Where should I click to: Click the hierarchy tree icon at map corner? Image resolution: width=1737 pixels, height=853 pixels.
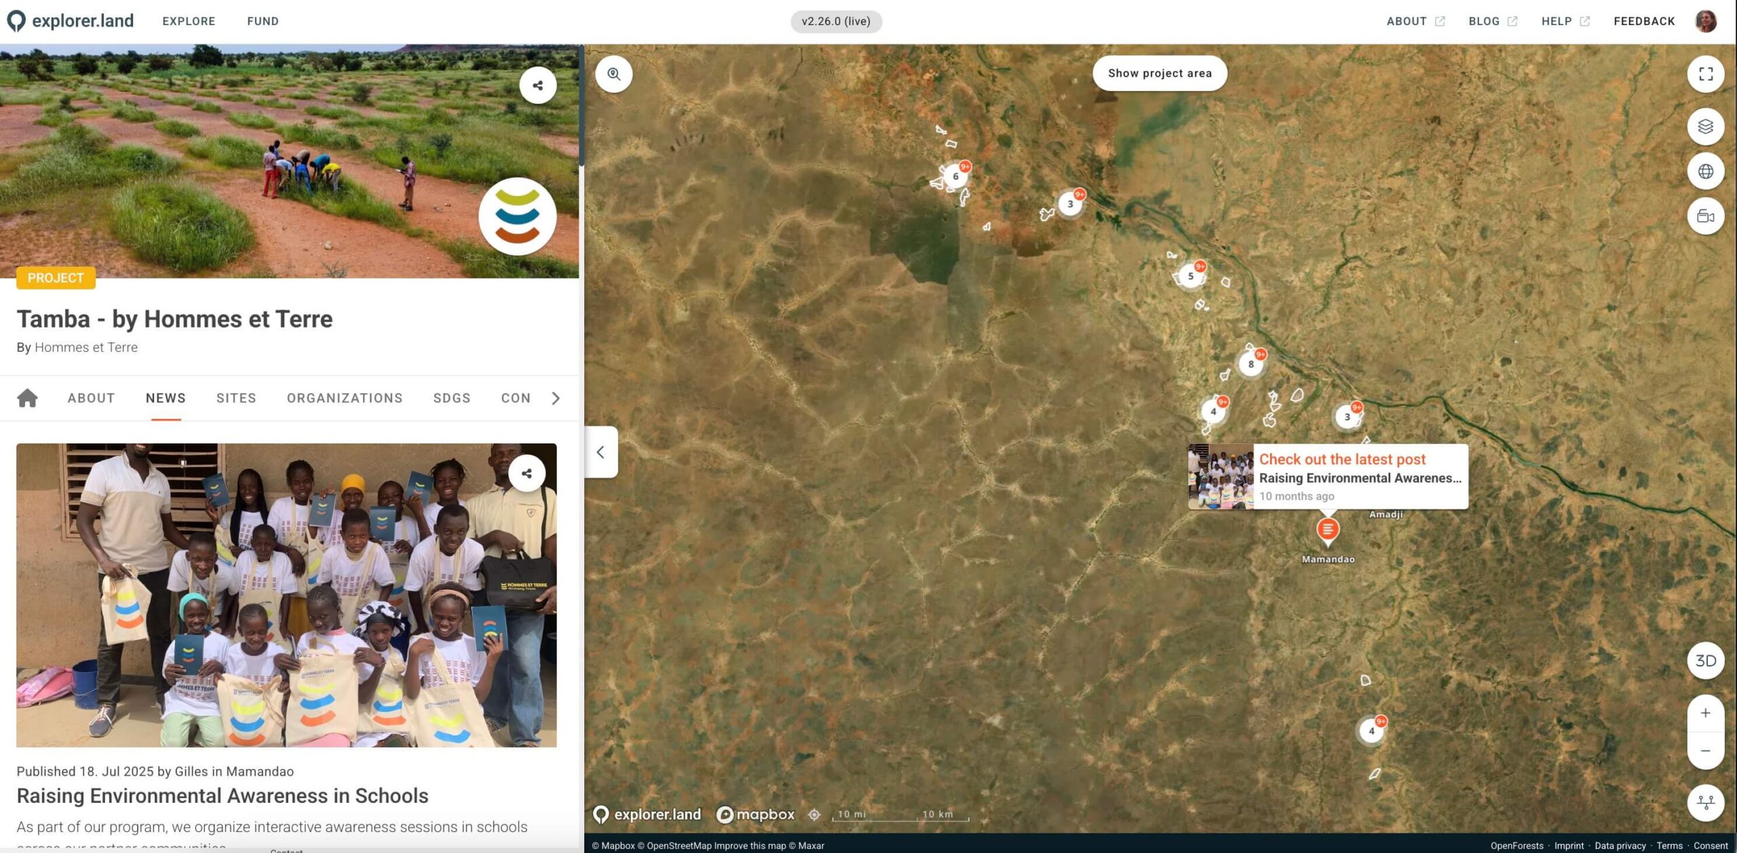click(x=1706, y=803)
